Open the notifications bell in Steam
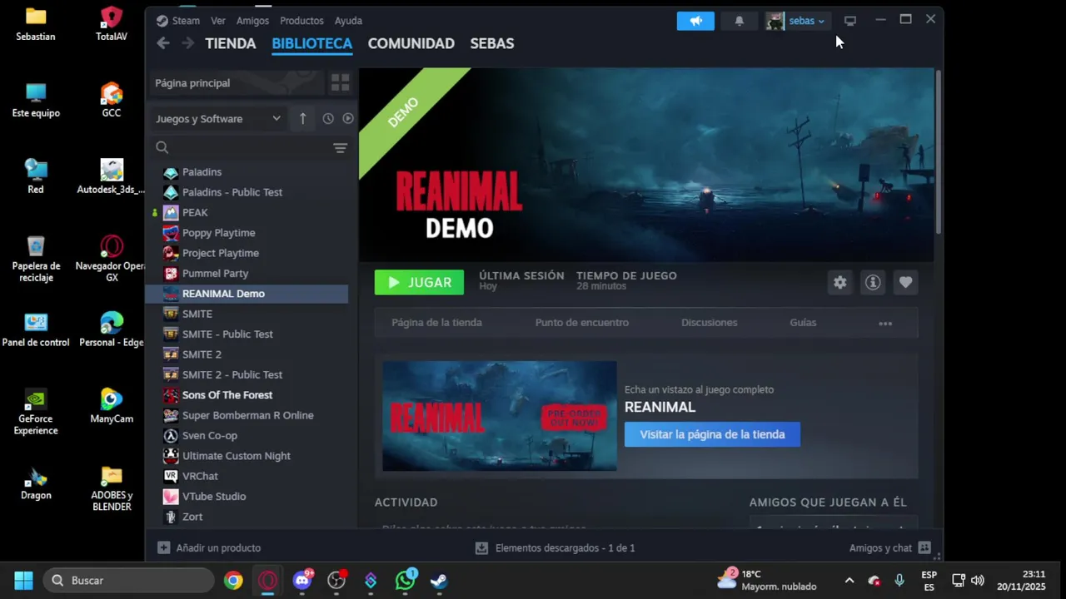1066x599 pixels. tap(739, 21)
